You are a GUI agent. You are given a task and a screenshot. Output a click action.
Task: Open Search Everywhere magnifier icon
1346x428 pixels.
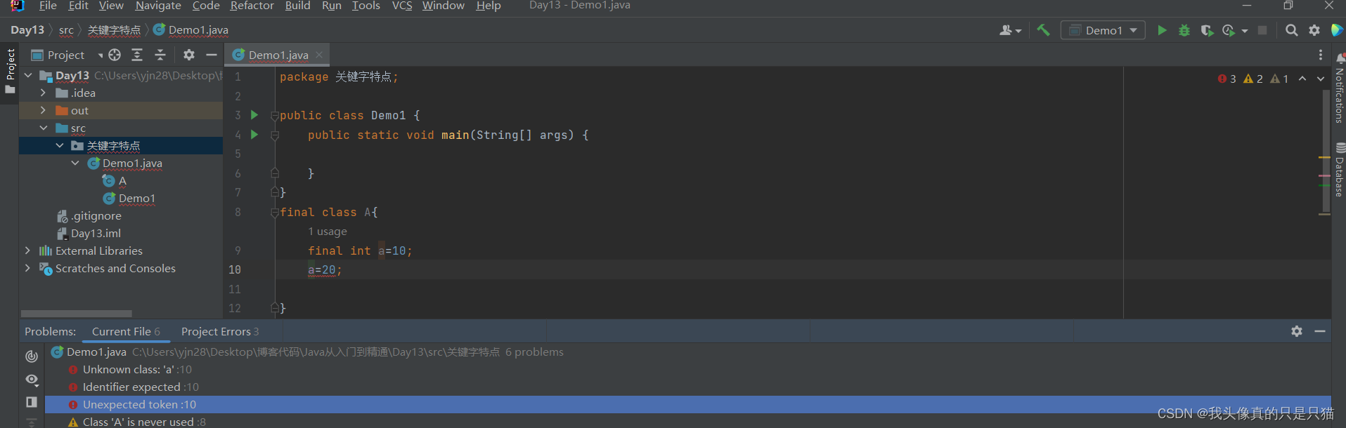(x=1291, y=30)
